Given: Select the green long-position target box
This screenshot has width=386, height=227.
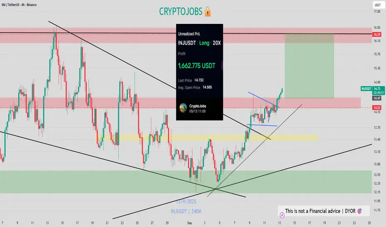Looking at the screenshot, I should tap(309, 66).
